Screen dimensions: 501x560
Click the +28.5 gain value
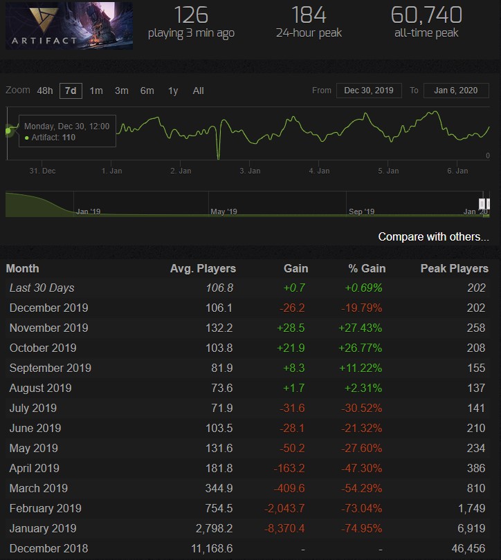291,328
